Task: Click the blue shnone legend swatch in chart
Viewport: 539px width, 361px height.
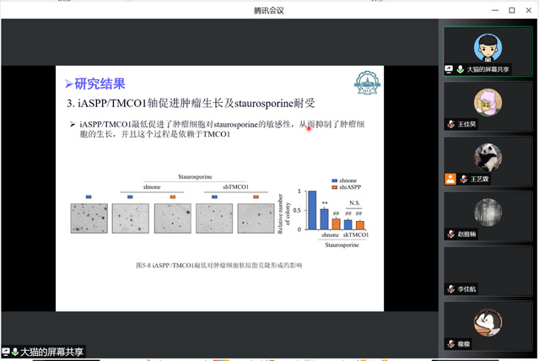Action: pos(333,180)
